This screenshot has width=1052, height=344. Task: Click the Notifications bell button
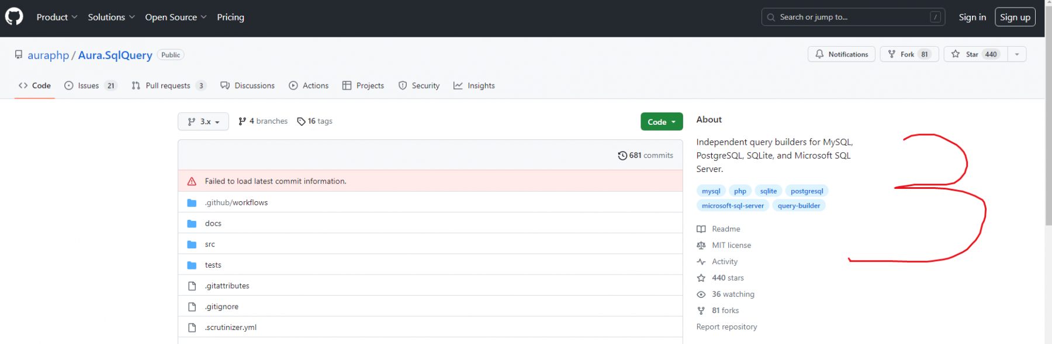click(x=842, y=54)
